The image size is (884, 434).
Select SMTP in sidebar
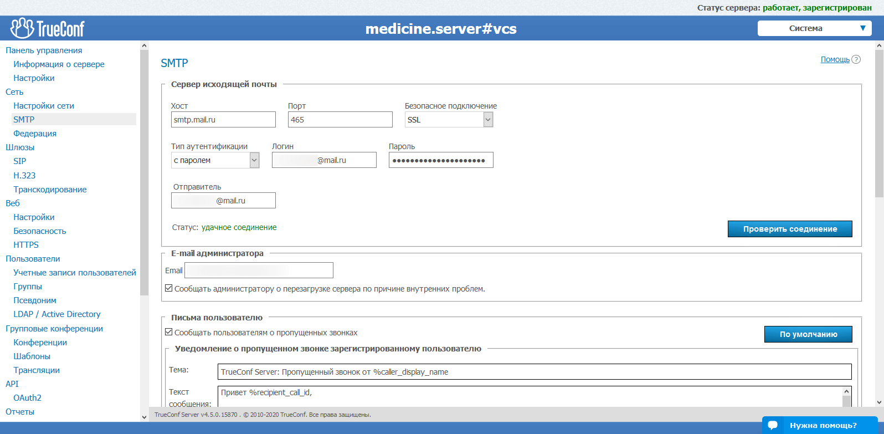coord(24,119)
